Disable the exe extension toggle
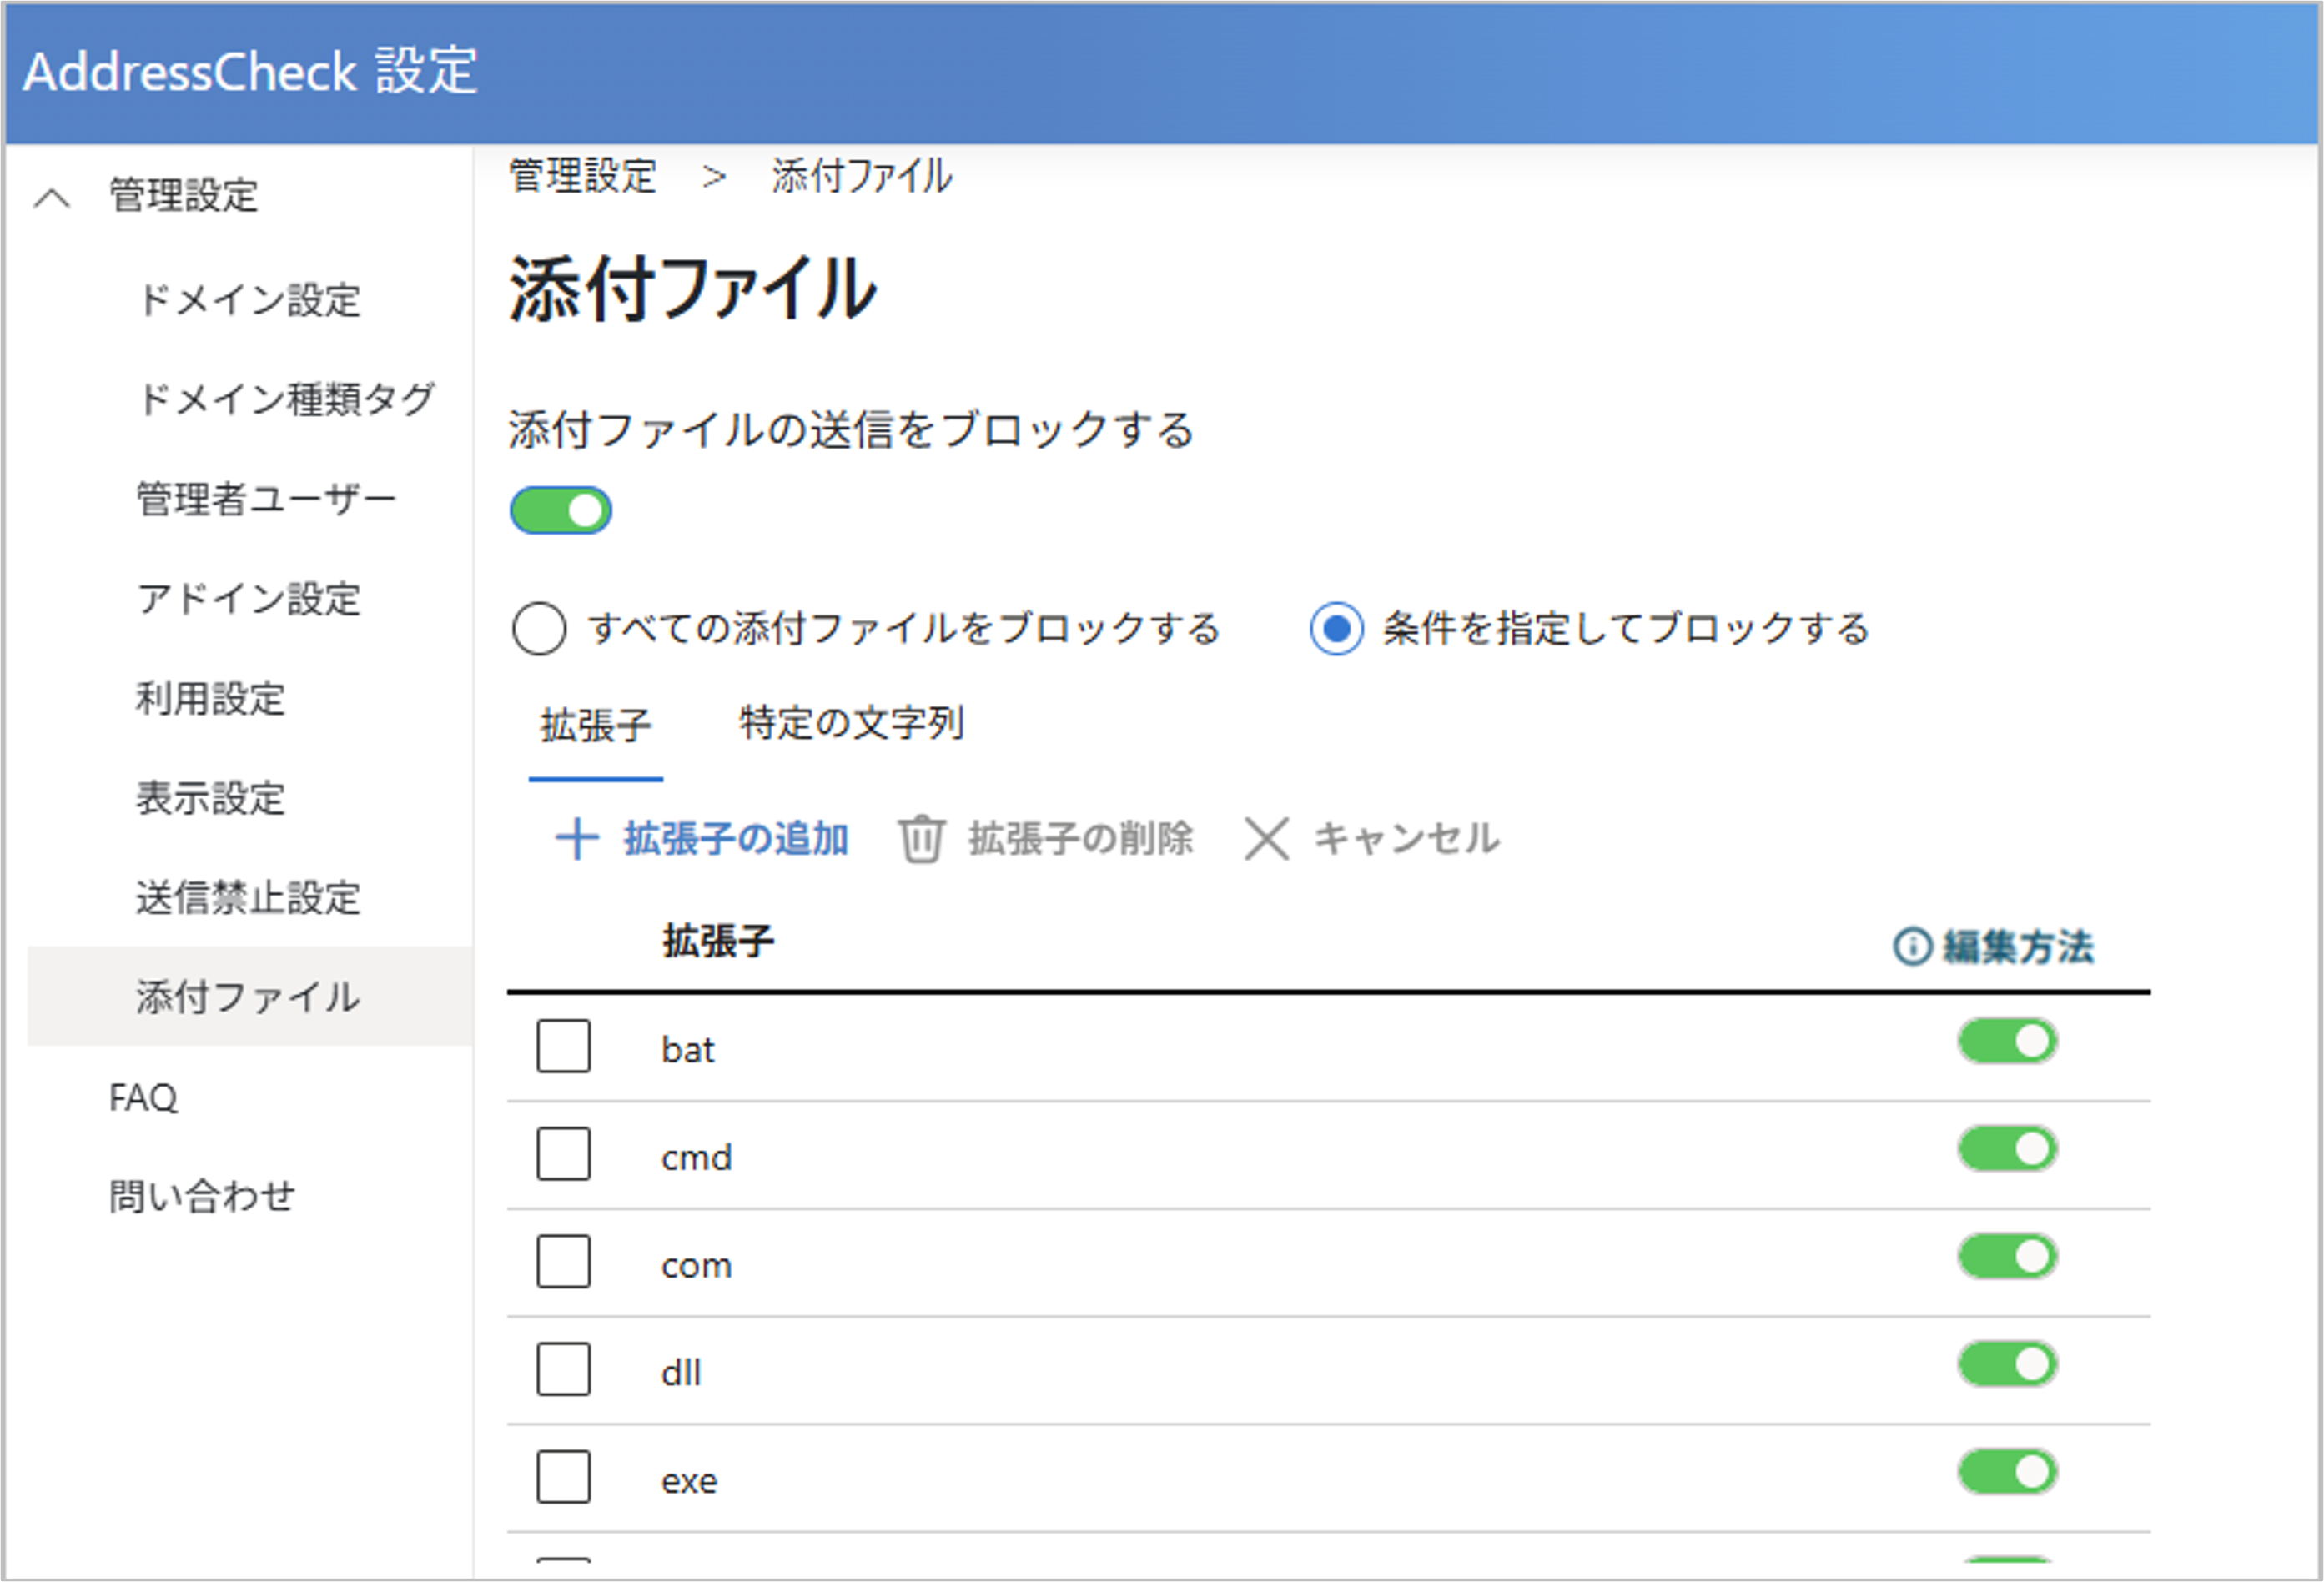 click(x=2007, y=1472)
